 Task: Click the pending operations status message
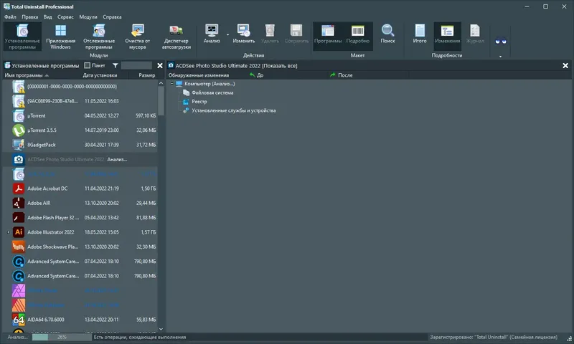pyautogui.click(x=140, y=337)
